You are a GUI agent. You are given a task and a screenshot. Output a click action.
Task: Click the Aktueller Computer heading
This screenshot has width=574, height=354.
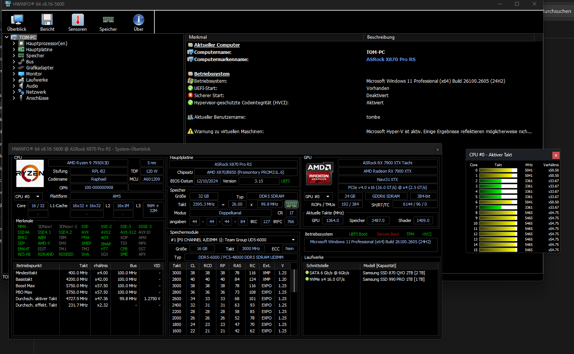(217, 45)
